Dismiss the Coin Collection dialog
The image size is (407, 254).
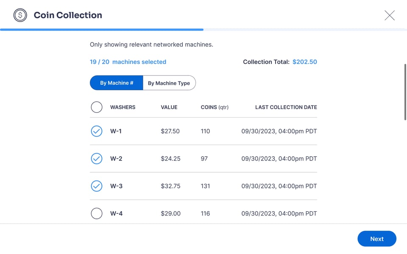point(389,15)
